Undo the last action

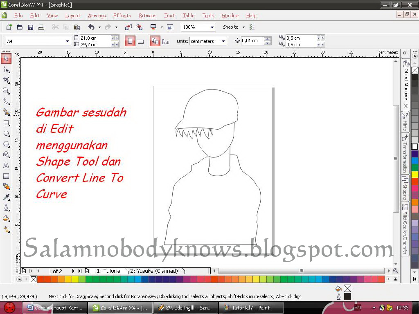pos(91,27)
